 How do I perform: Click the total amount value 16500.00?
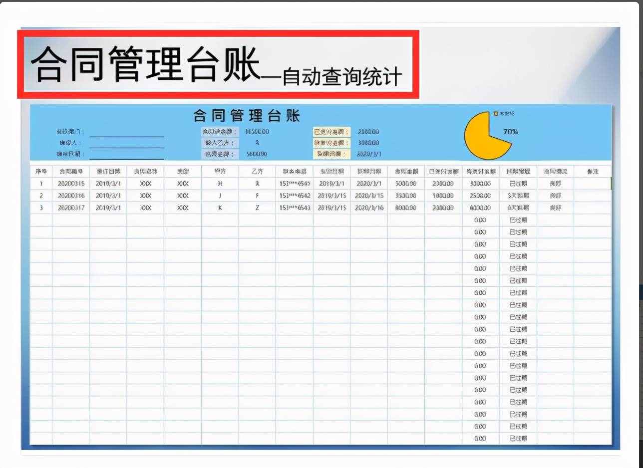[x=257, y=132]
